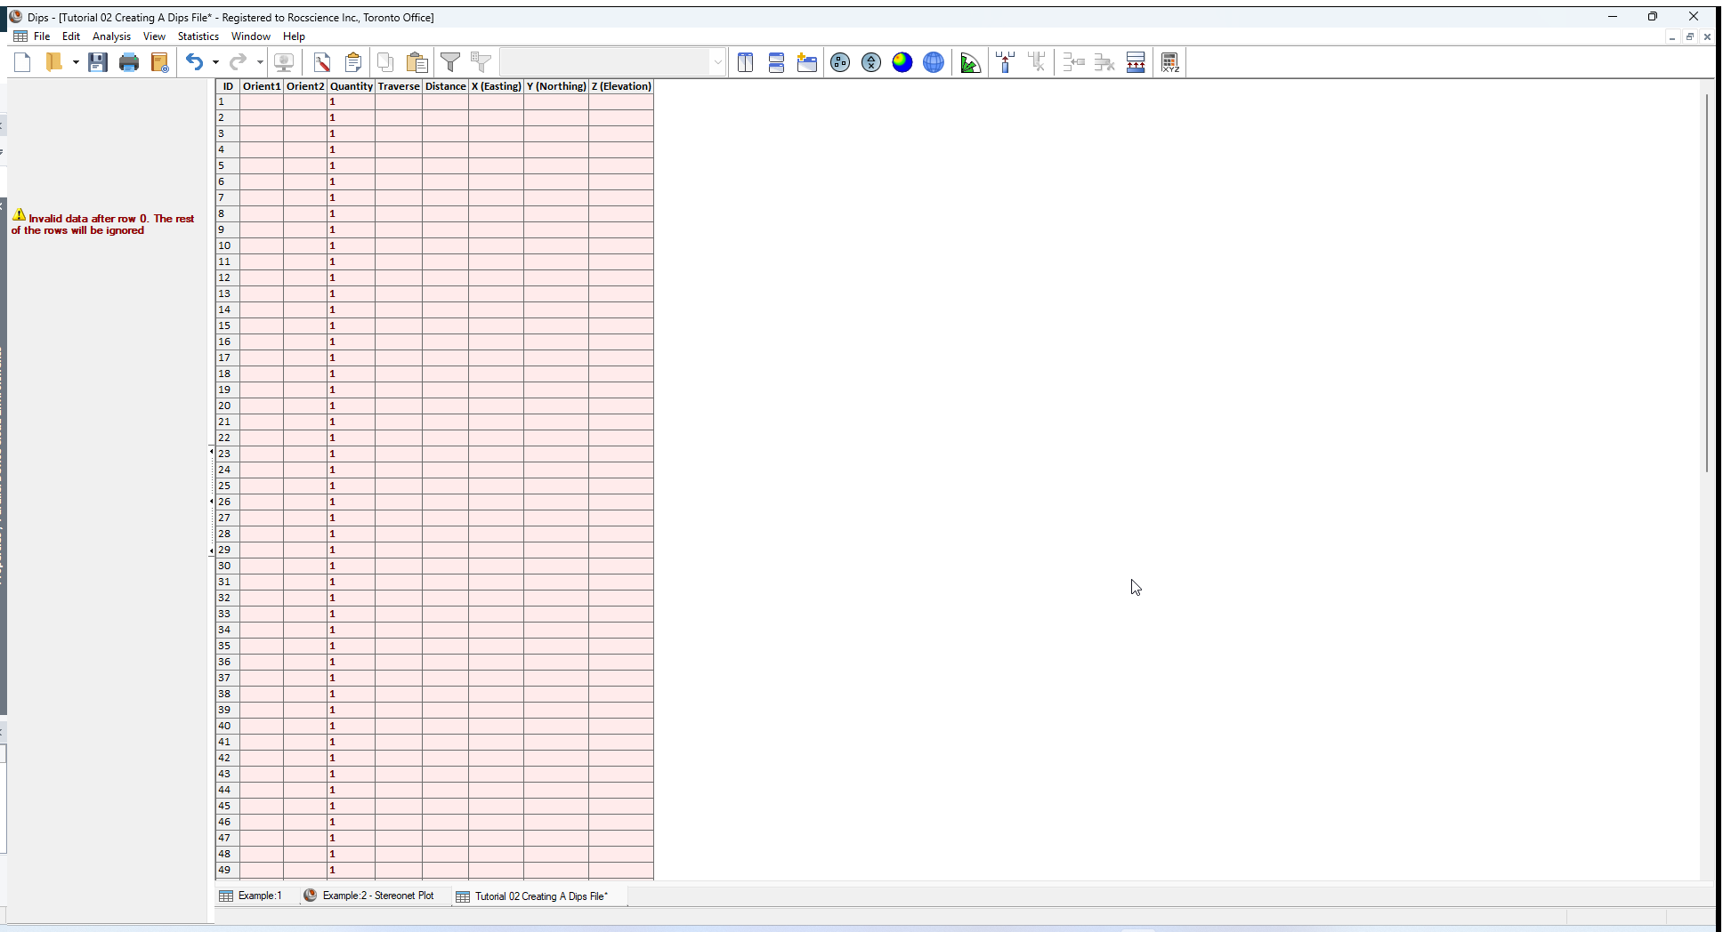Open the Statistics menu
1723x932 pixels.
coord(198,36)
